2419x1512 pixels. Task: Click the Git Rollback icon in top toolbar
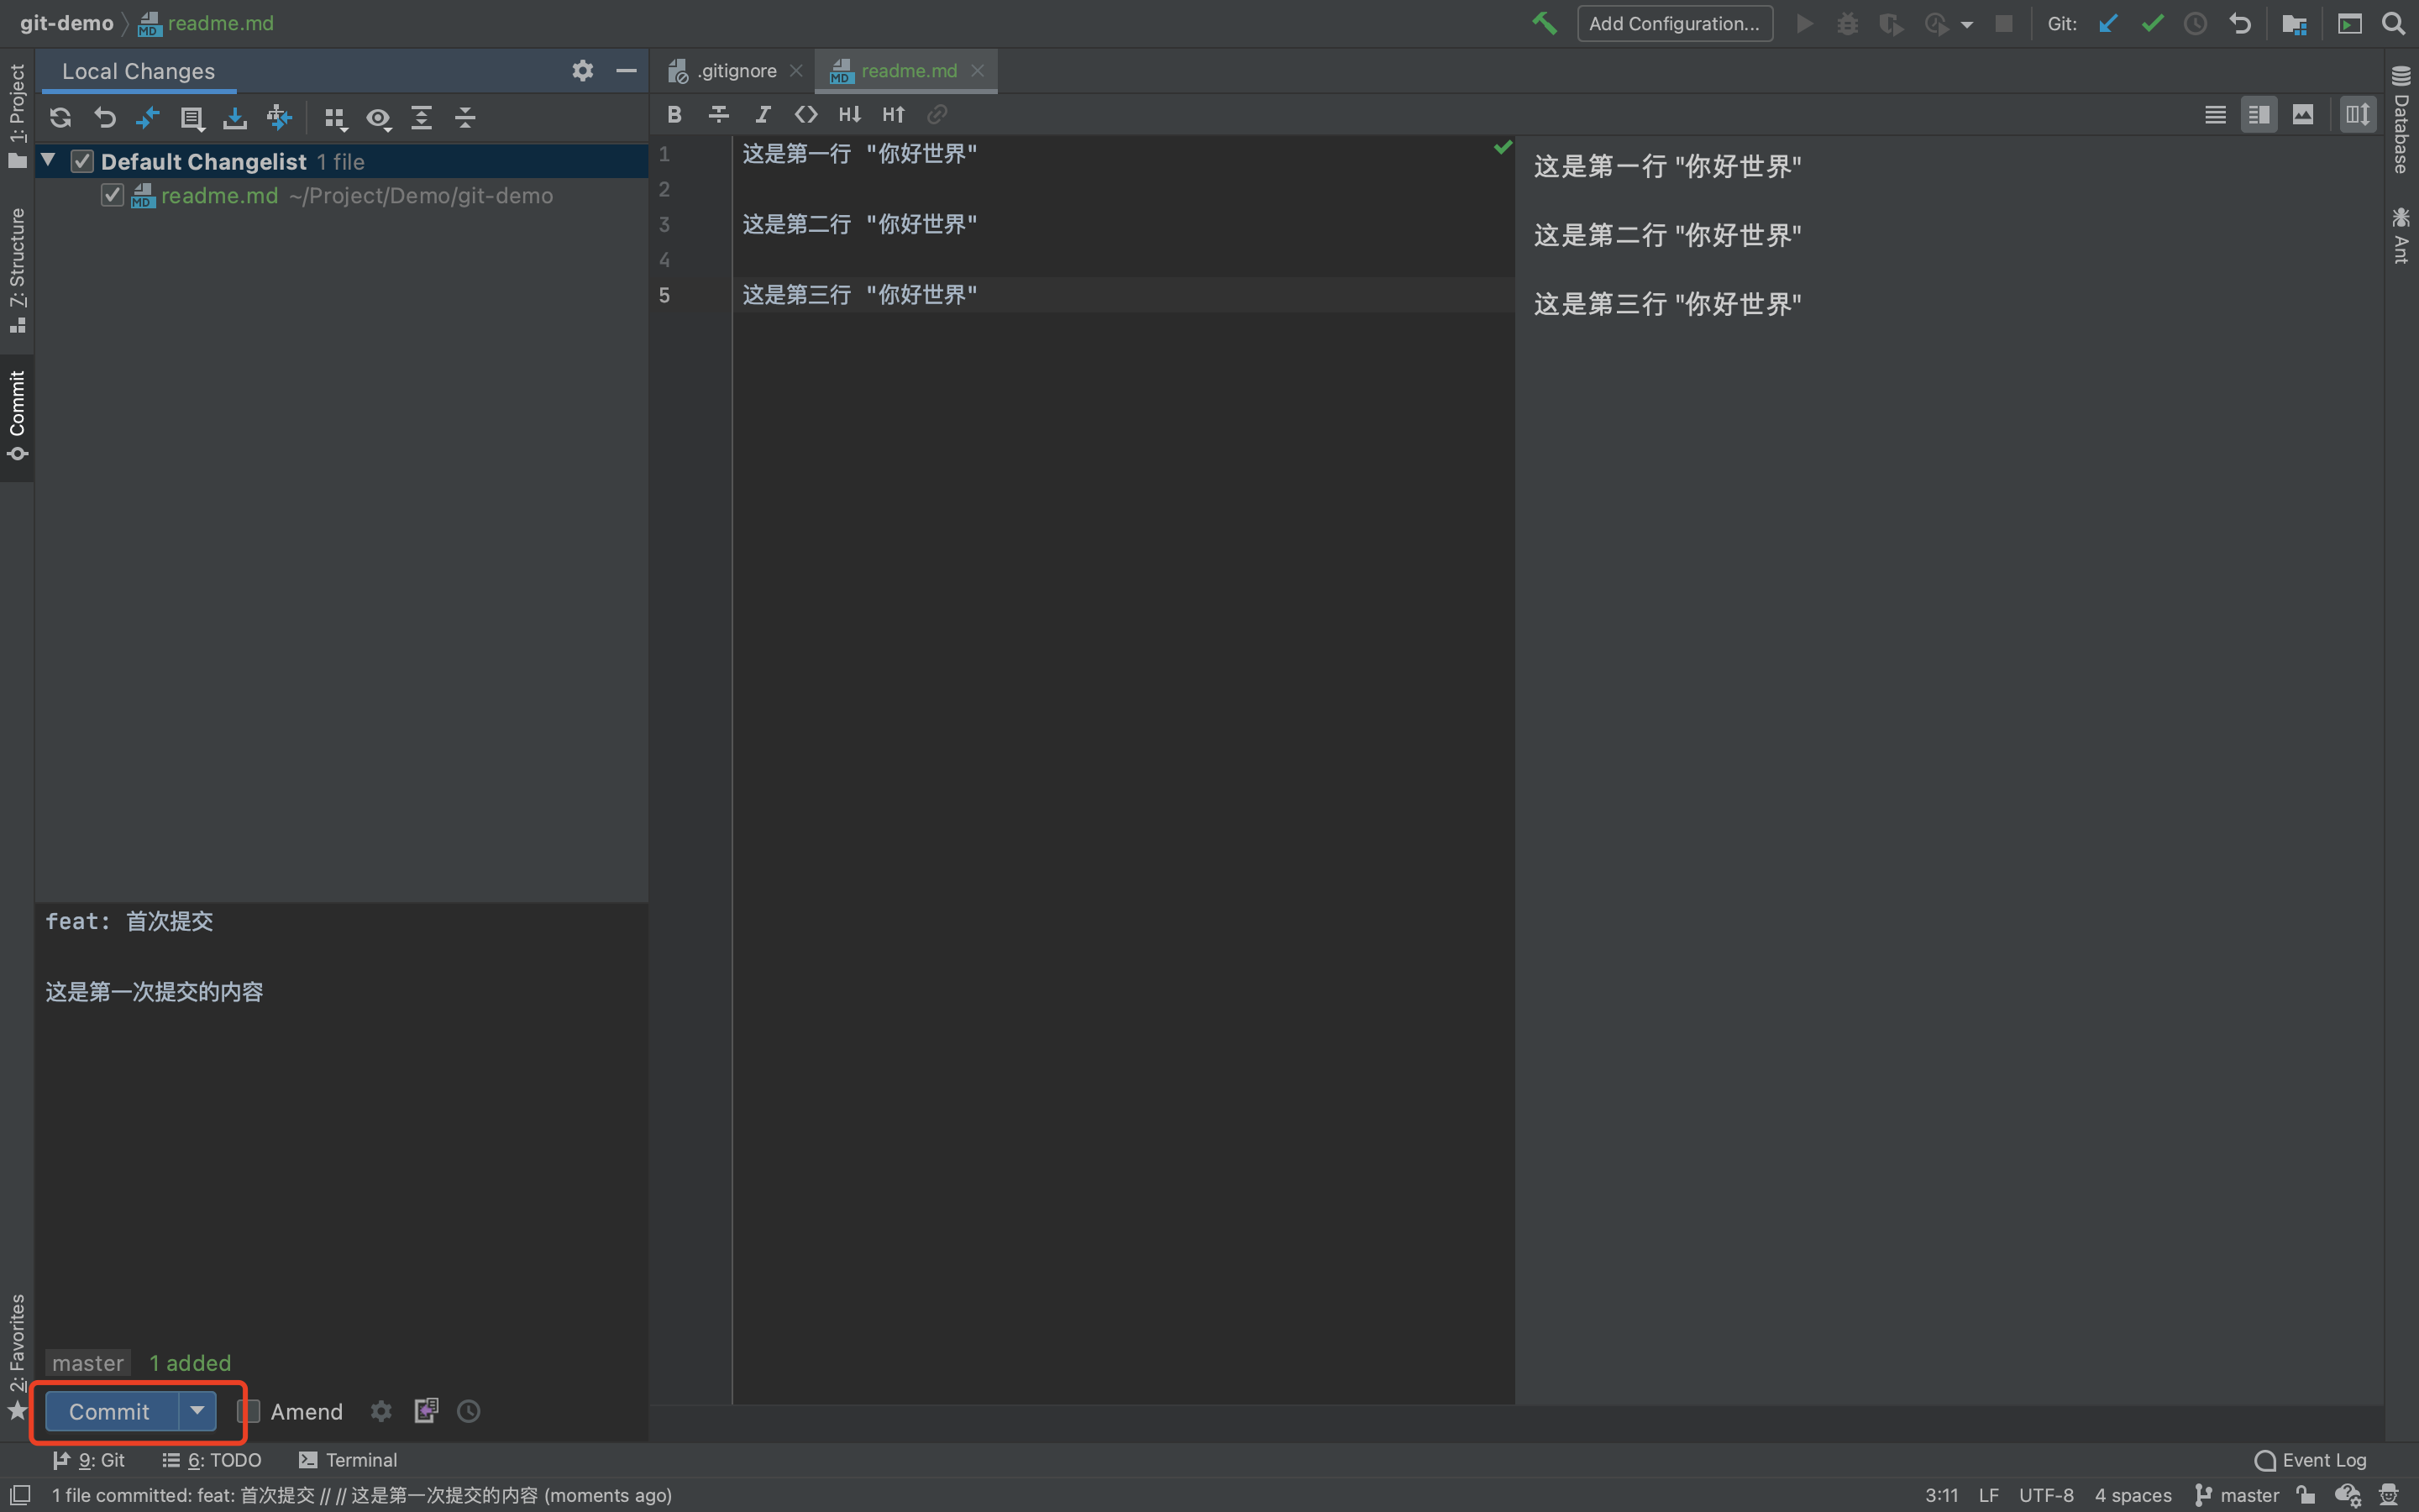(x=2240, y=23)
